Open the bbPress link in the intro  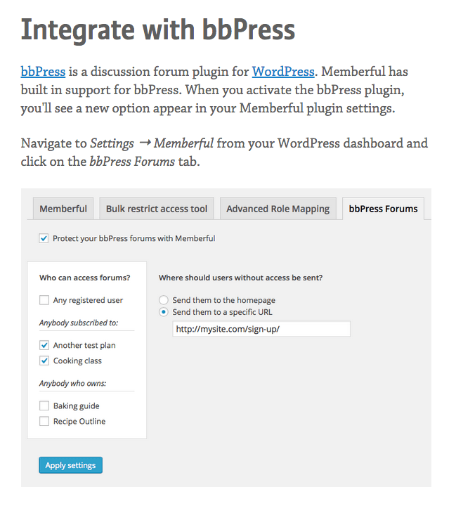[43, 72]
